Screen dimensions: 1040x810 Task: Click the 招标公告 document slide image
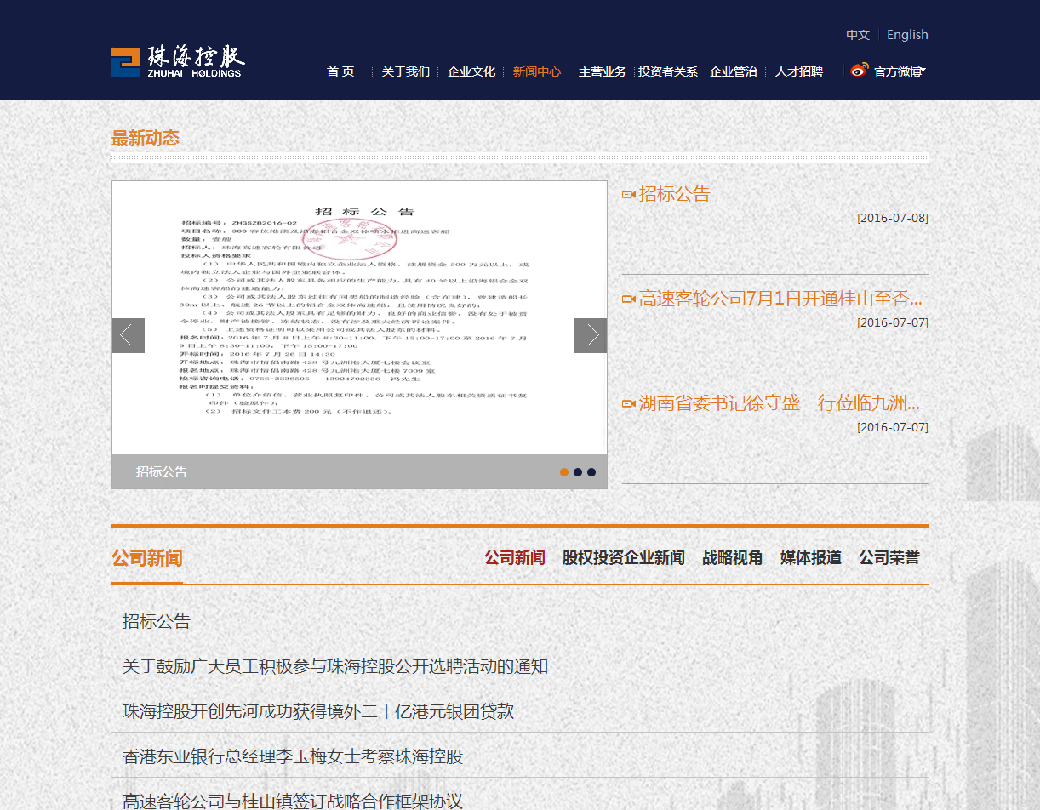[x=359, y=317]
